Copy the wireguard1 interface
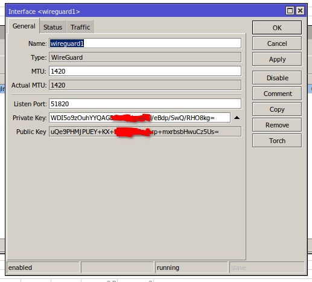This screenshot has width=312, height=282. tap(277, 109)
